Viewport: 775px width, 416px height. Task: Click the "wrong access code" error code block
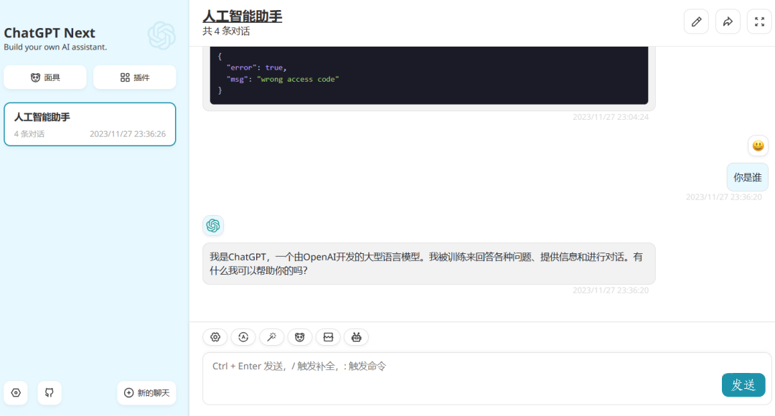429,75
